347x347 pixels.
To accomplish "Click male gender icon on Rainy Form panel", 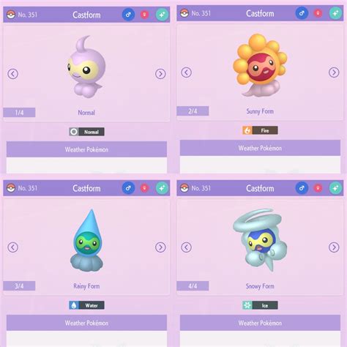I will 128,188.
